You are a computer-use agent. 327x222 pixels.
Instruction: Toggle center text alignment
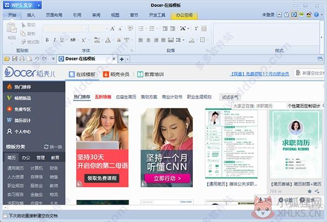[x=148, y=40]
